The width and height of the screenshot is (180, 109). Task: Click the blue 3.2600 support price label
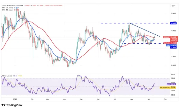click(x=173, y=47)
